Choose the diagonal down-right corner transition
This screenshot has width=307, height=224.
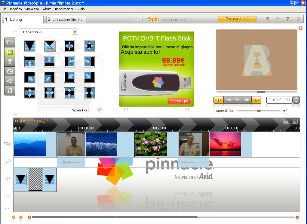pos(89,77)
